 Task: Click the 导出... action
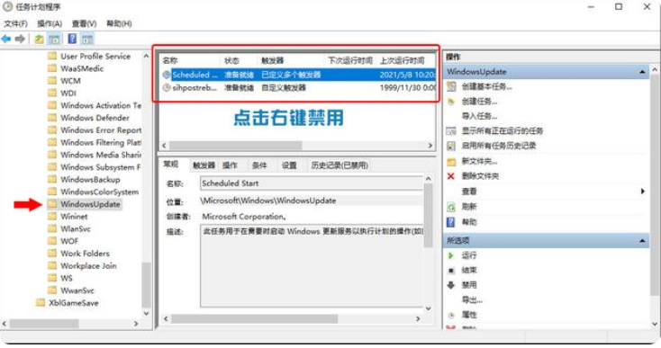472,300
